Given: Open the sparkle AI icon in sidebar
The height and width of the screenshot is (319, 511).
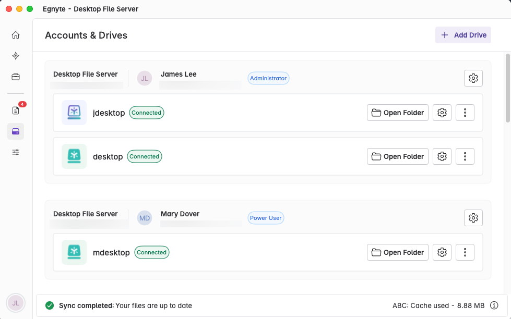Looking at the screenshot, I should (16, 56).
